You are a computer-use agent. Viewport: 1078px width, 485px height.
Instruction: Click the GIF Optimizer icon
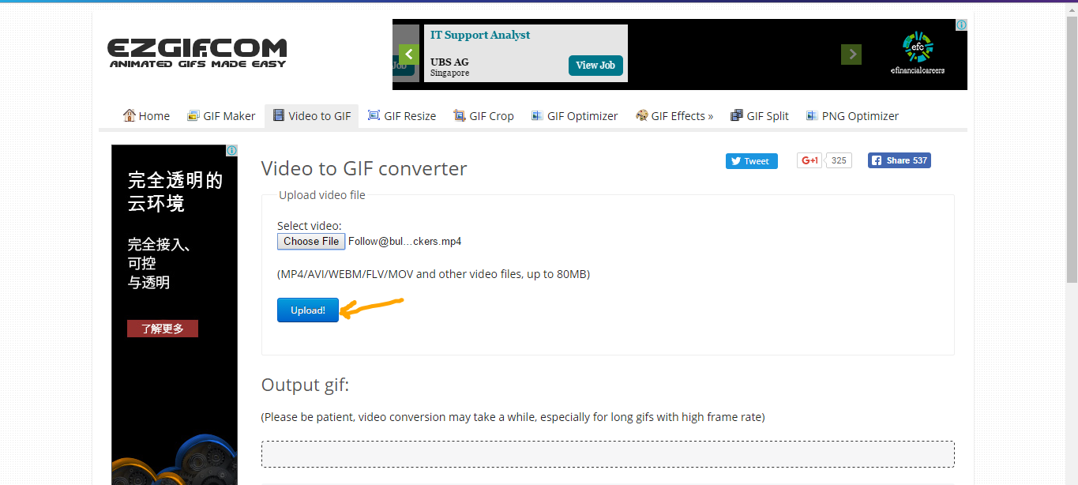(537, 115)
